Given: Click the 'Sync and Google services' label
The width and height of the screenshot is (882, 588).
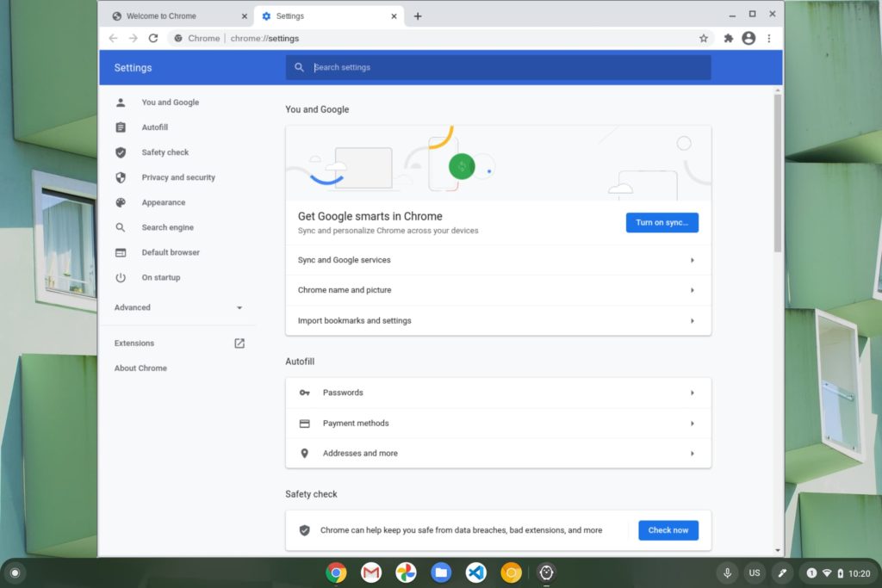Looking at the screenshot, I should coord(345,260).
